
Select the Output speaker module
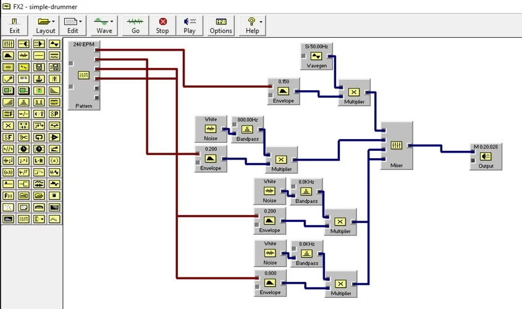[x=486, y=156]
